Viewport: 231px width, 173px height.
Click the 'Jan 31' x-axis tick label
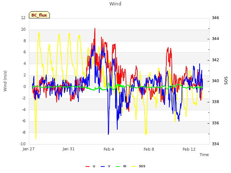coord(69,149)
